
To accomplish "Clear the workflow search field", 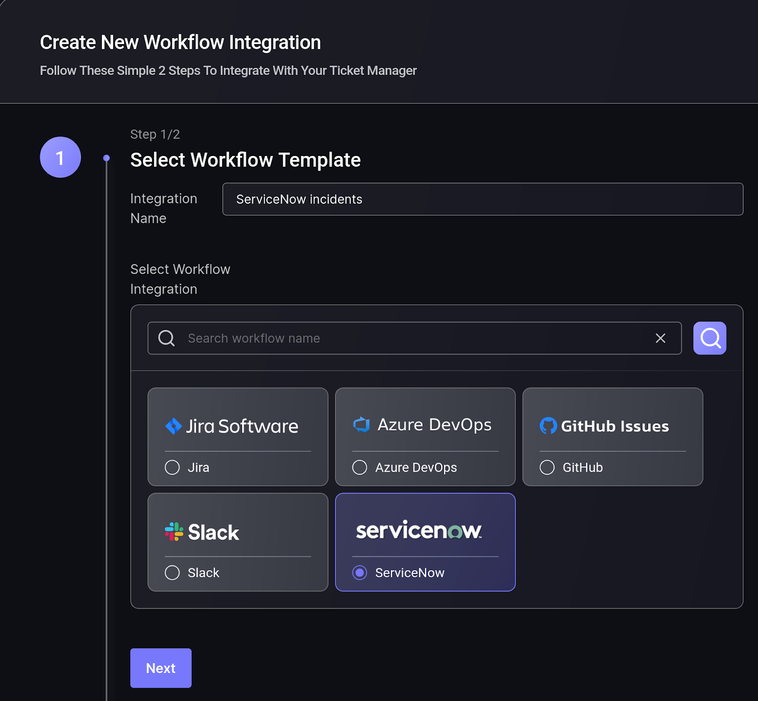I will pyautogui.click(x=660, y=338).
